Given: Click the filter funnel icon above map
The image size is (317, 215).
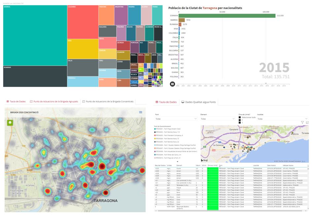Looking at the screenshot, I should [x=302, y=122].
